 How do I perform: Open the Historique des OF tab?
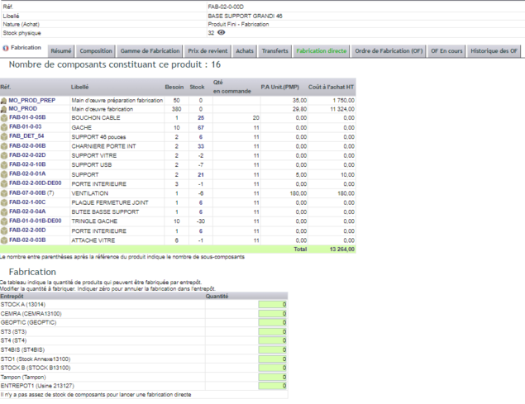click(494, 51)
